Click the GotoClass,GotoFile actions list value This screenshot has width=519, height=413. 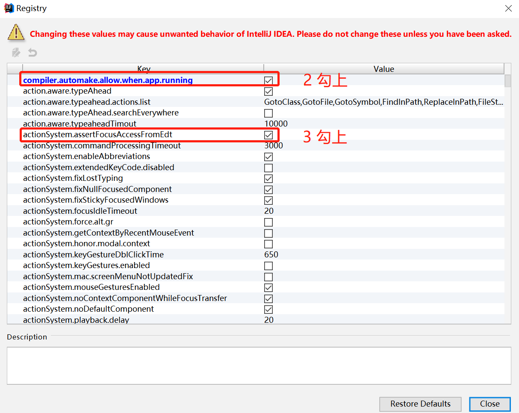pyautogui.click(x=383, y=102)
